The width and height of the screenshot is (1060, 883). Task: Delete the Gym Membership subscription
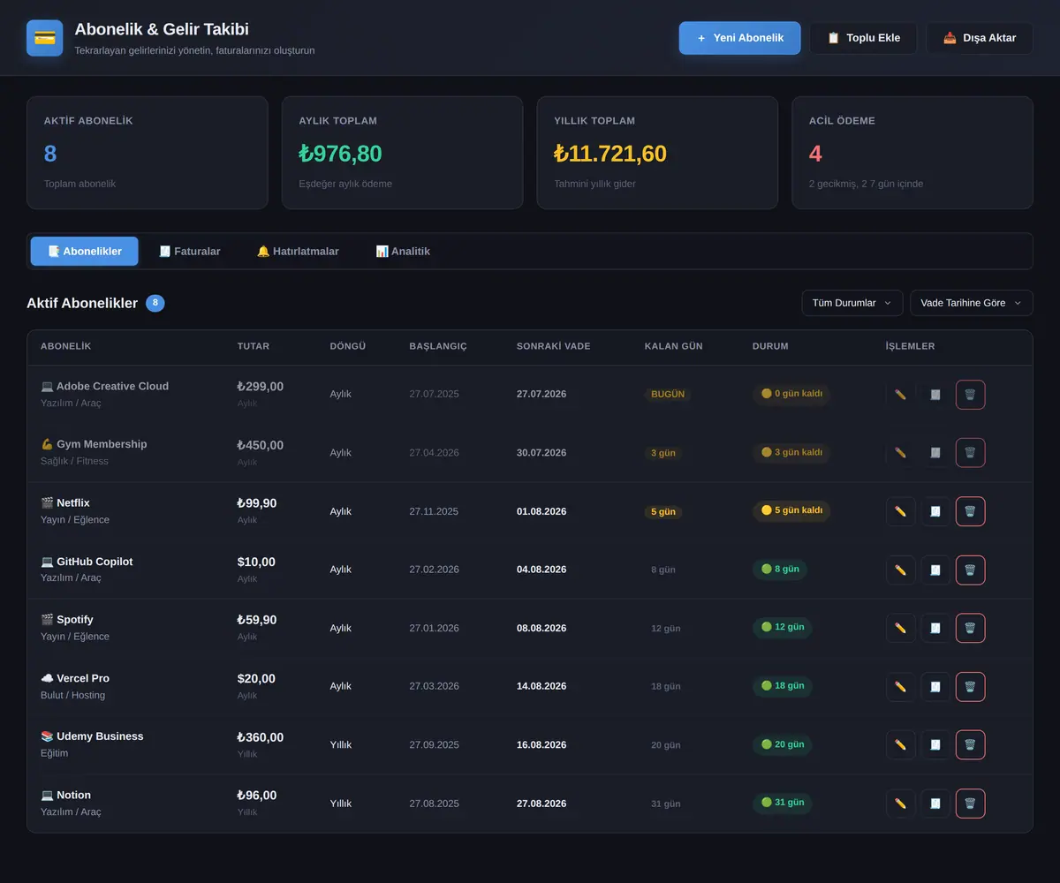pos(970,453)
